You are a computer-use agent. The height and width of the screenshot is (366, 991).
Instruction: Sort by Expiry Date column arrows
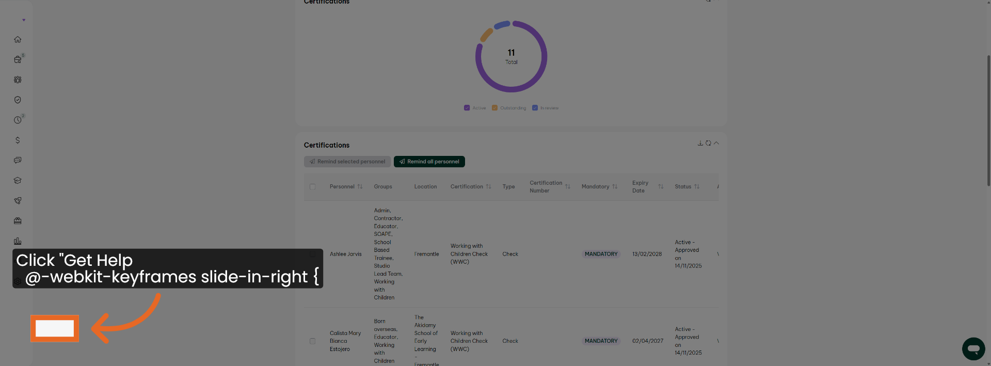[x=661, y=187]
